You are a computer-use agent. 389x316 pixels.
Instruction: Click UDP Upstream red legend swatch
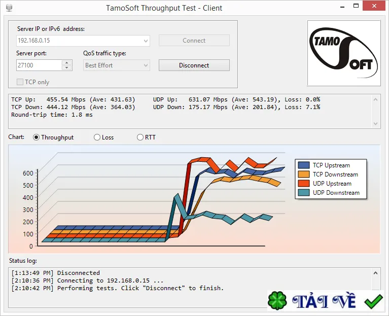pos(304,184)
